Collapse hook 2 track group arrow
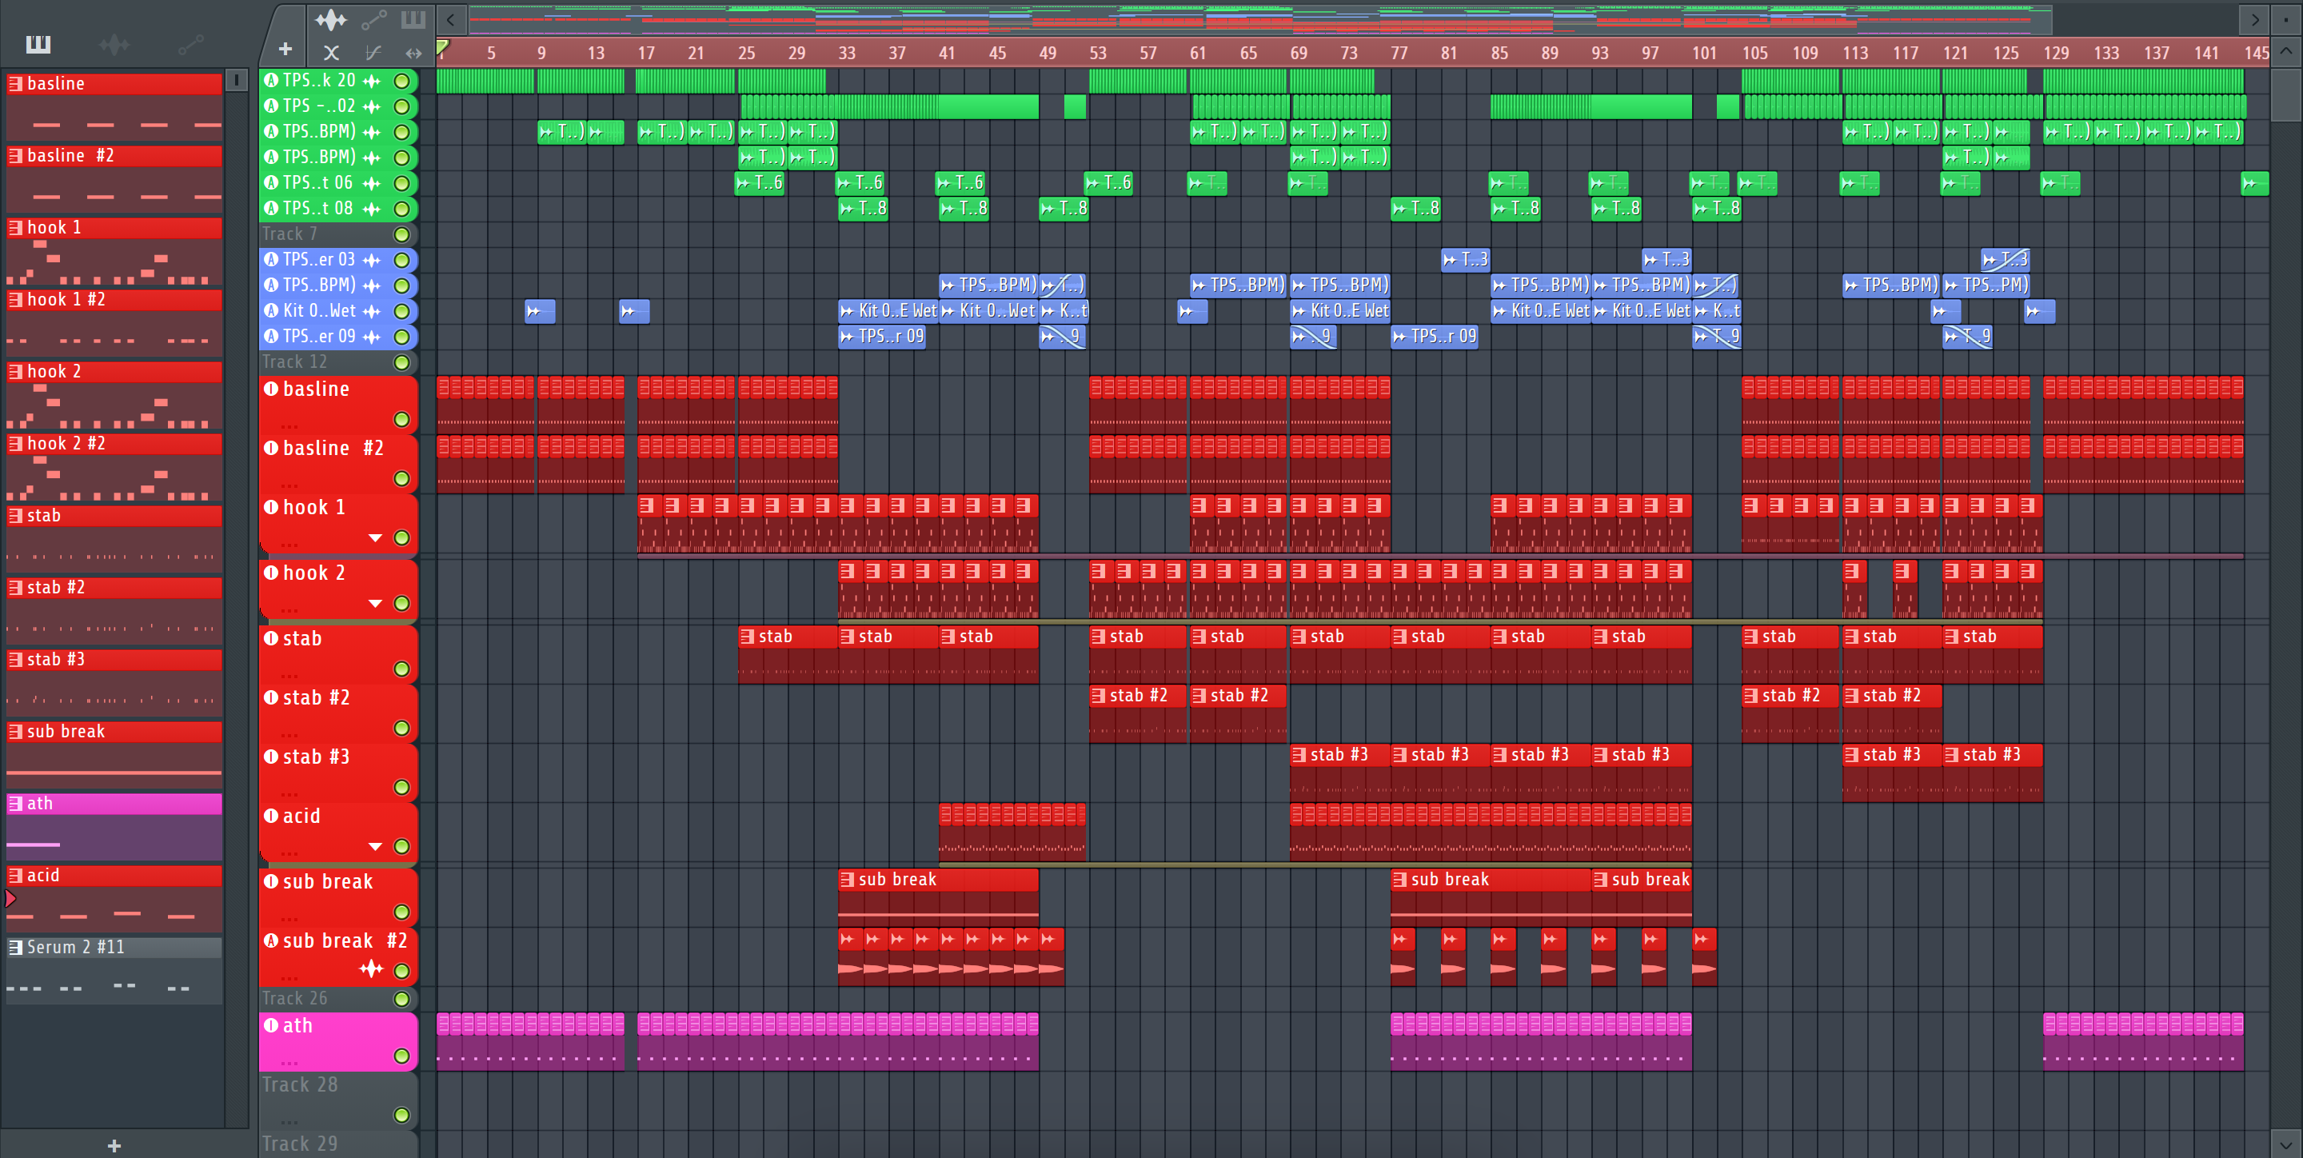Image resolution: width=2303 pixels, height=1158 pixels. (x=376, y=604)
